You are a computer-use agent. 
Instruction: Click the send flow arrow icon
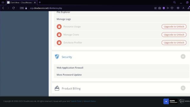[168, 8]
